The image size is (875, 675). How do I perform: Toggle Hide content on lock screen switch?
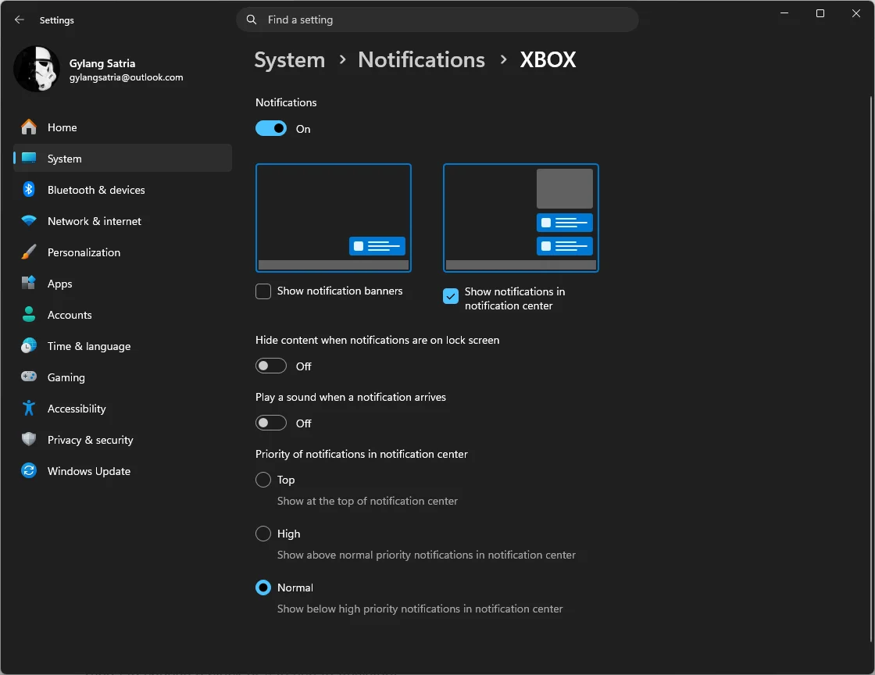(271, 366)
